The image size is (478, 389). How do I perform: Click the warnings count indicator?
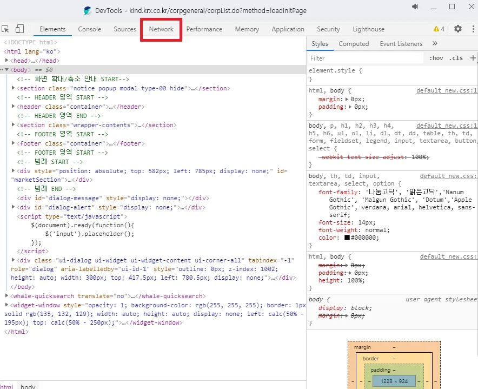pos(439,29)
